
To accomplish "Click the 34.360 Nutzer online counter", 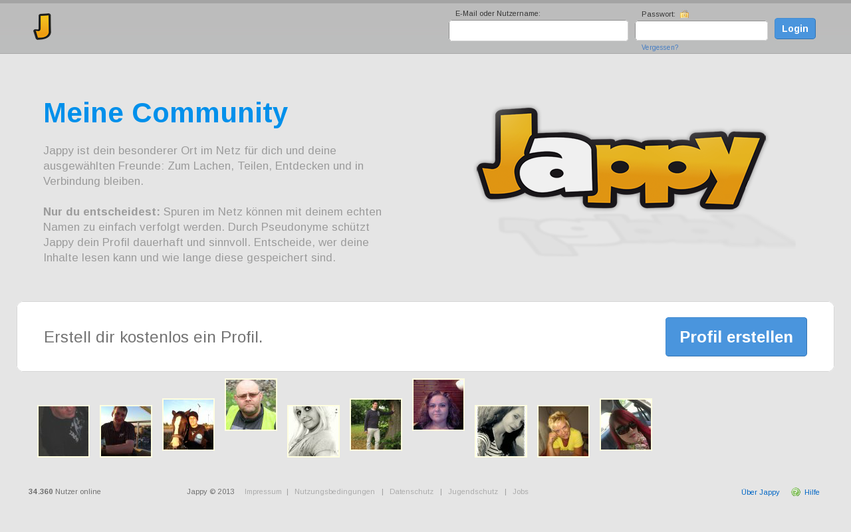I will [x=64, y=491].
